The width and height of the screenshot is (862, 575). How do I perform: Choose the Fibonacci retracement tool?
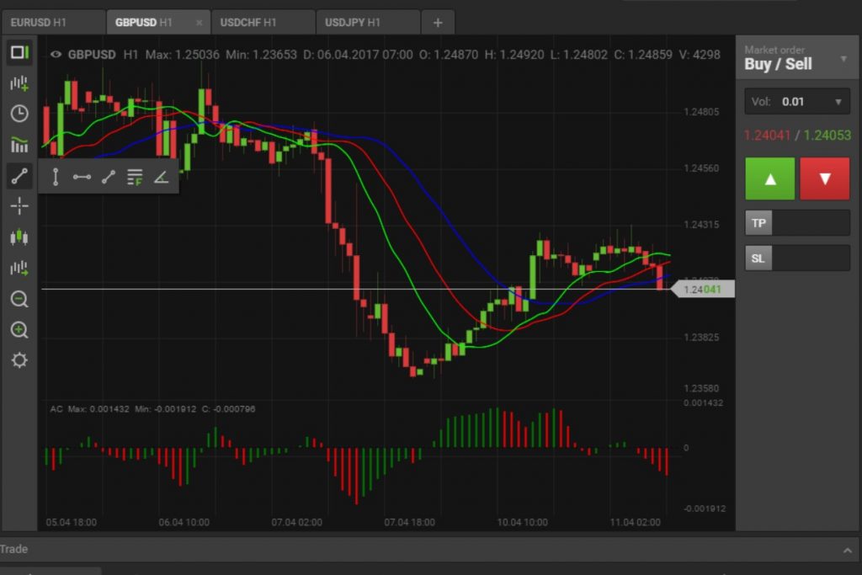click(x=135, y=177)
